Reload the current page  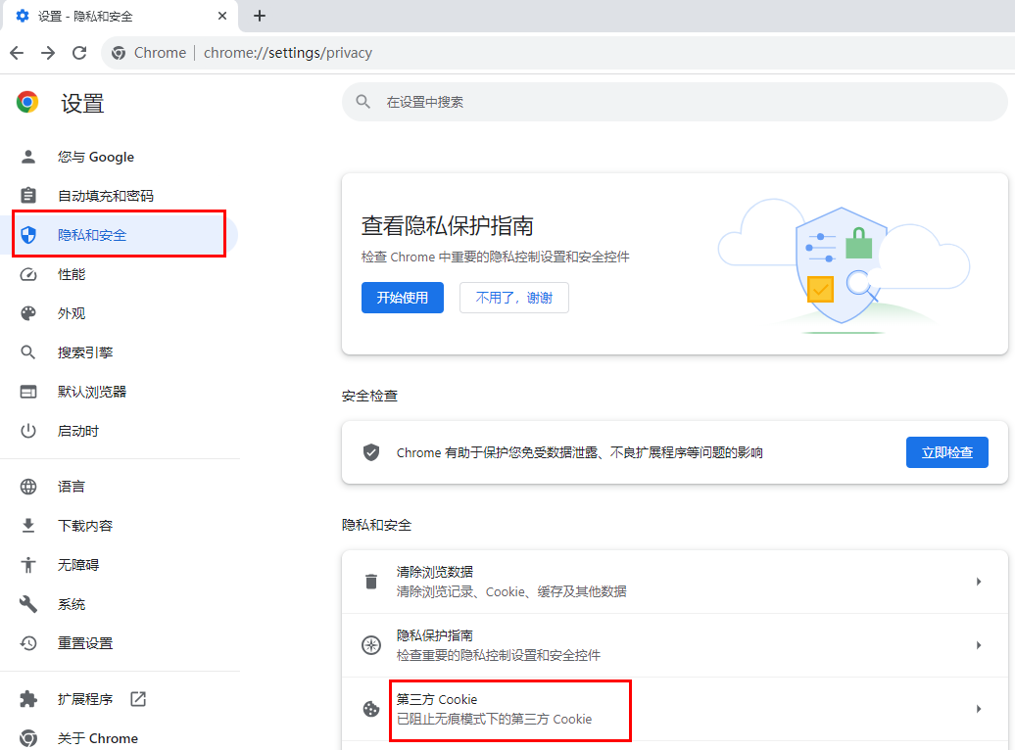[79, 53]
